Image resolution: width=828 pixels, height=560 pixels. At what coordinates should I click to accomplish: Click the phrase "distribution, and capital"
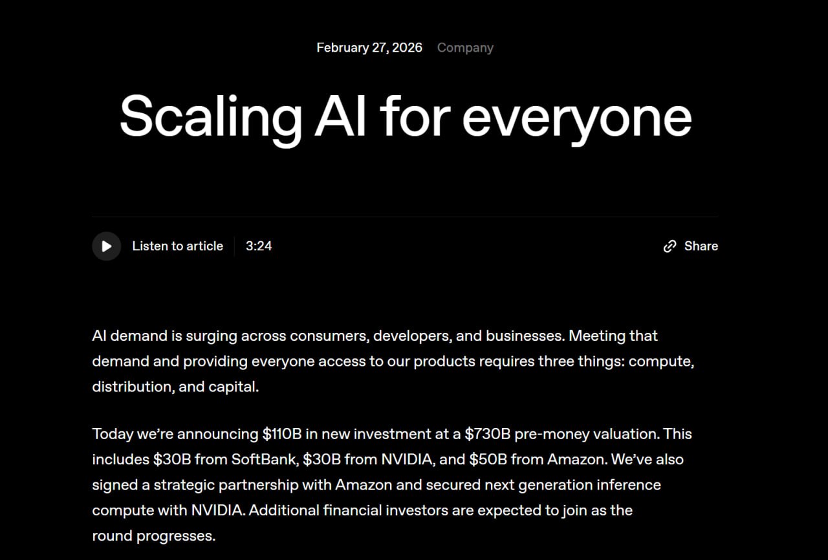(175, 387)
